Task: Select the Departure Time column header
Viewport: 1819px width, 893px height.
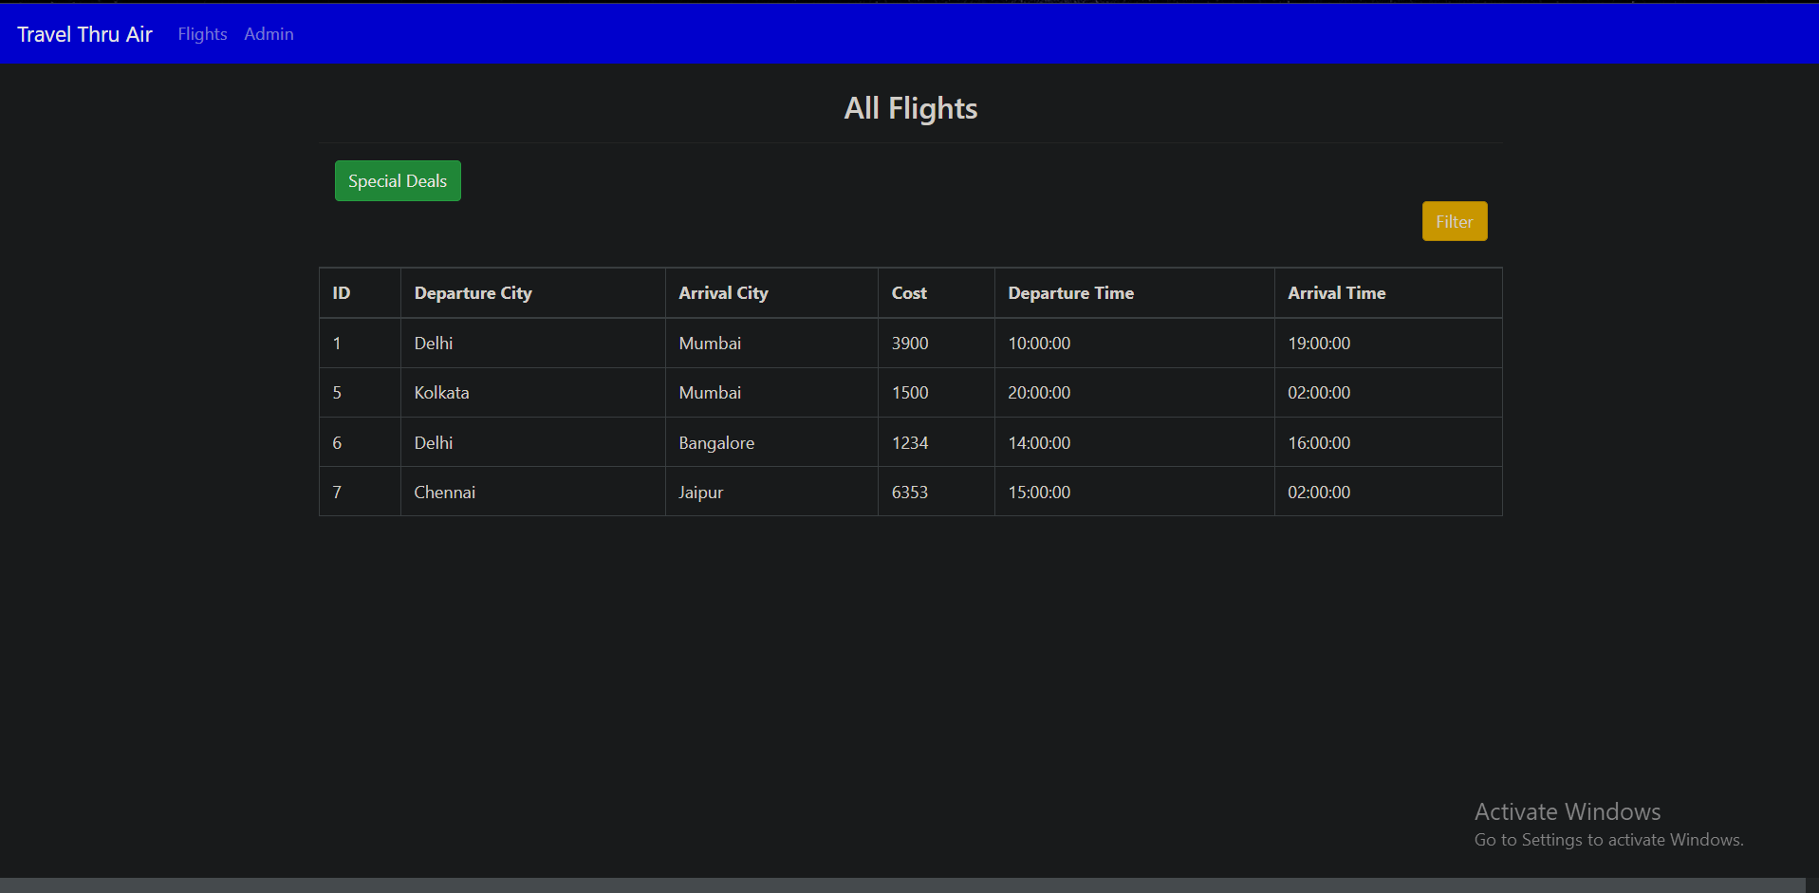Action: 1134,293
